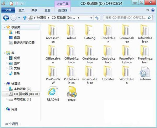
Task: Open the Publisher.zh-cn folder
Action: [x=71, y=75]
